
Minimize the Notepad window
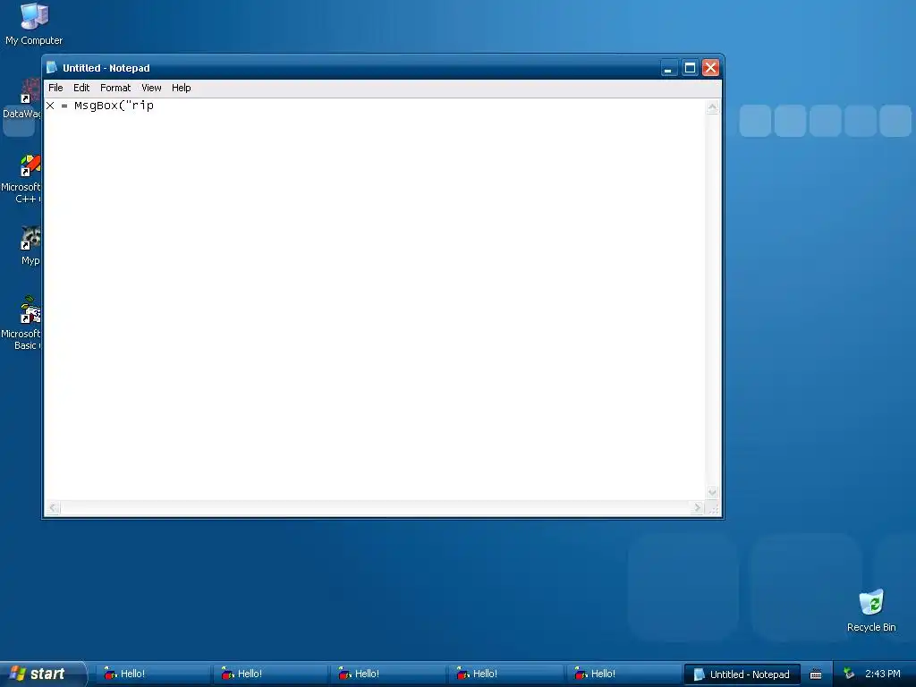(669, 68)
